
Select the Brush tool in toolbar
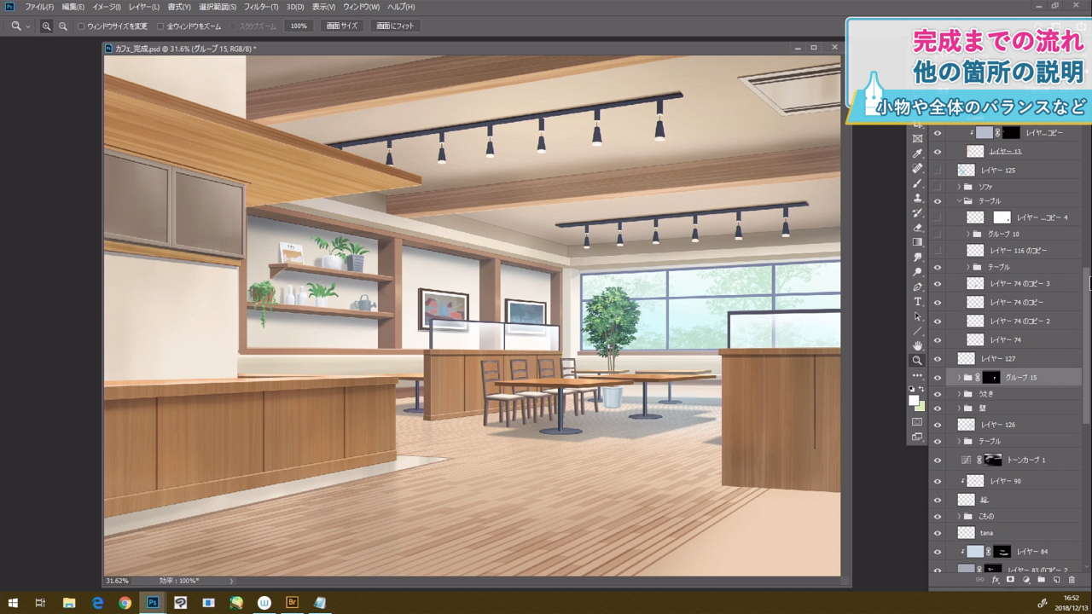click(x=917, y=183)
